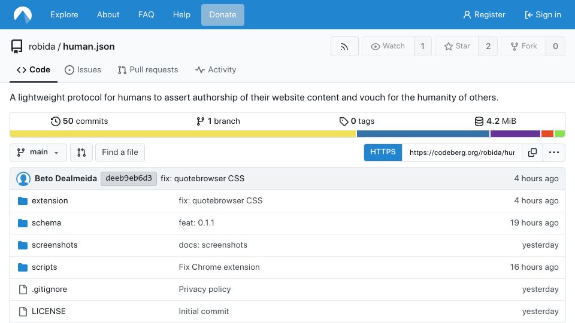
Task: Open the 'Privacy policy' commit message
Action: 205,290
